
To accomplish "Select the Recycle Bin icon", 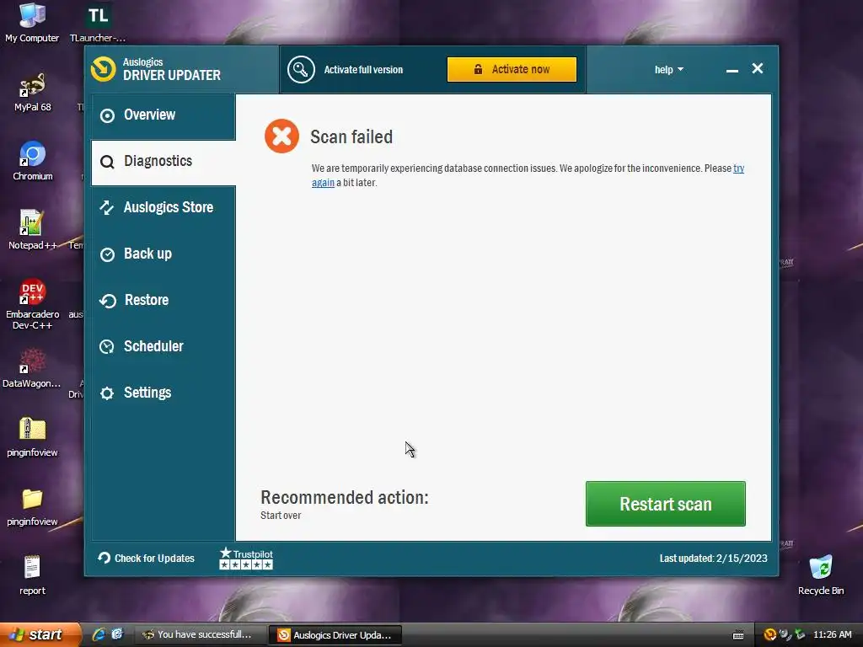I will coord(821,575).
